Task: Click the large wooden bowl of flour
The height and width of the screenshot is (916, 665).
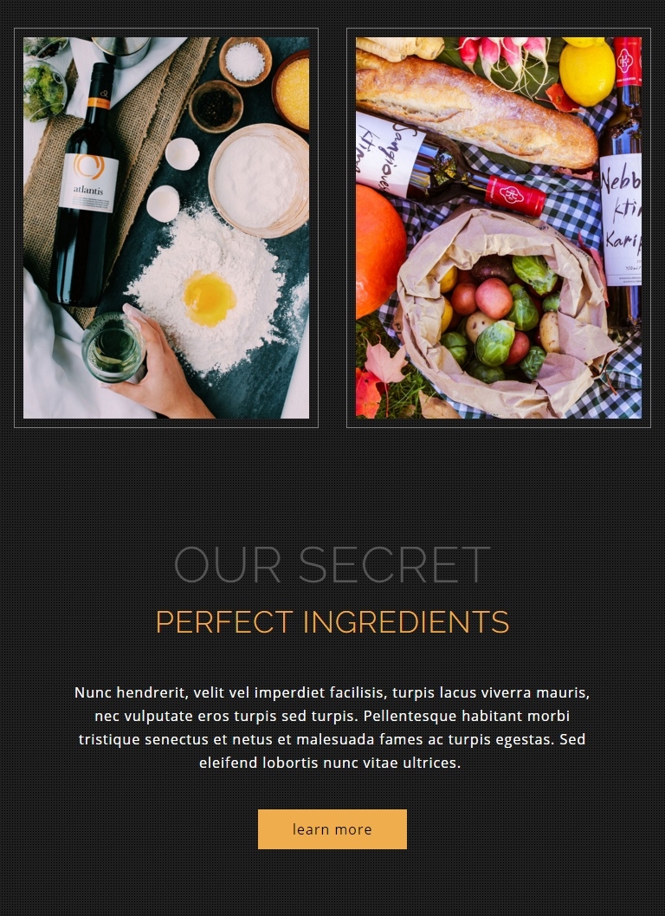Action: [259, 180]
